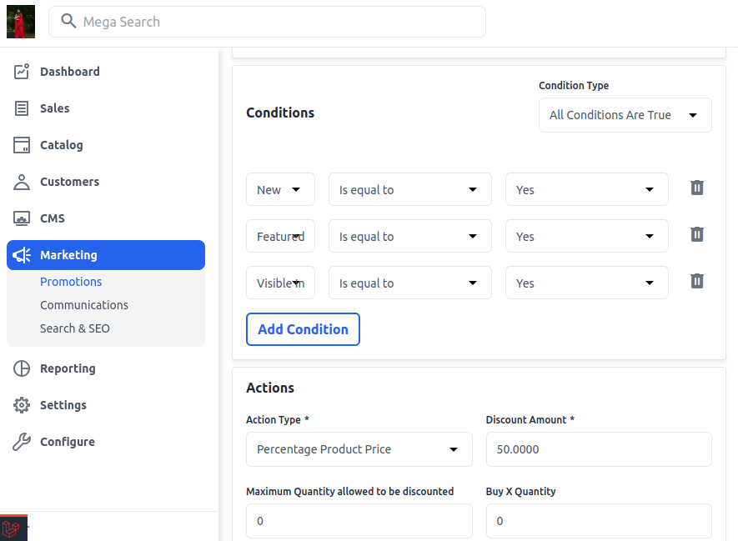738x541 pixels.
Task: Open the CMS section
Action: pos(106,218)
